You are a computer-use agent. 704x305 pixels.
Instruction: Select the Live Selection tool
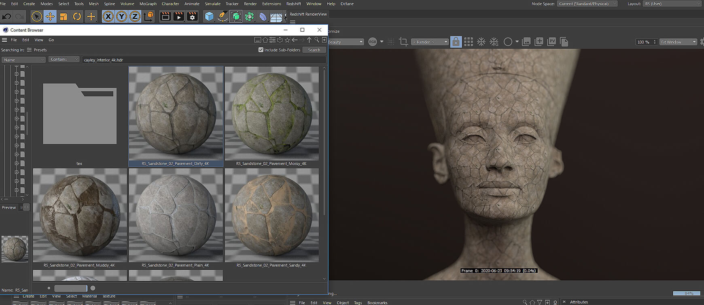pyautogui.click(x=36, y=17)
